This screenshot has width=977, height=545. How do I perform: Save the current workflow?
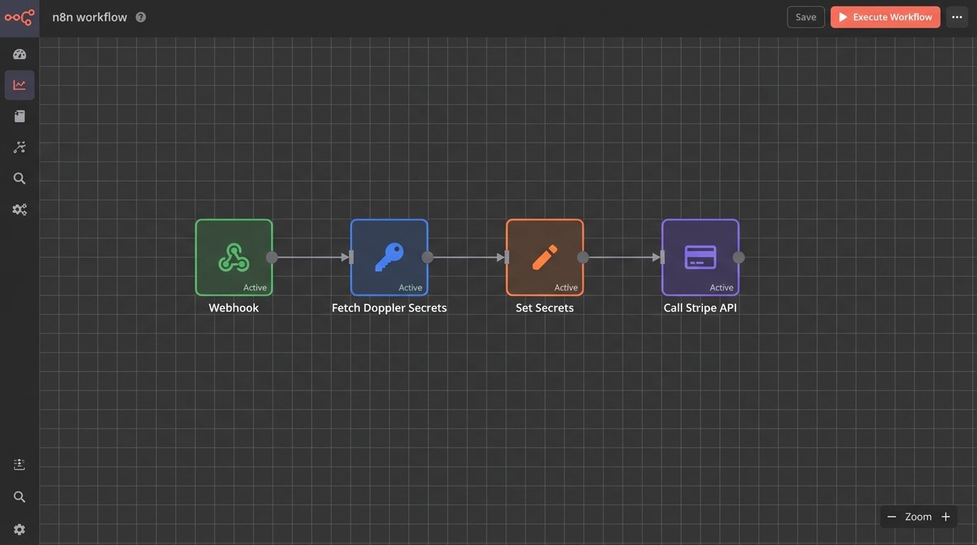click(x=805, y=16)
